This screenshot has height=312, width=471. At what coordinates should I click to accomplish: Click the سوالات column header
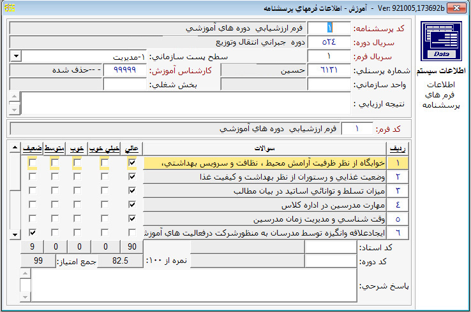[x=264, y=148]
